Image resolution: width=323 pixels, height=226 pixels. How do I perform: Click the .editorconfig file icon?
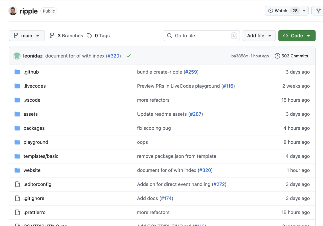[x=17, y=184]
